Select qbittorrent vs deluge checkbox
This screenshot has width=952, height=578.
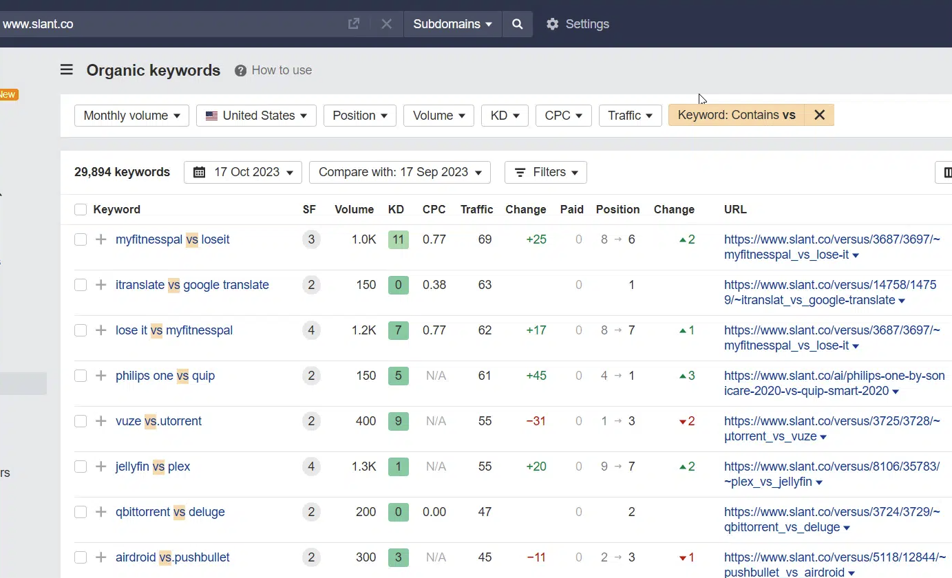click(x=81, y=512)
